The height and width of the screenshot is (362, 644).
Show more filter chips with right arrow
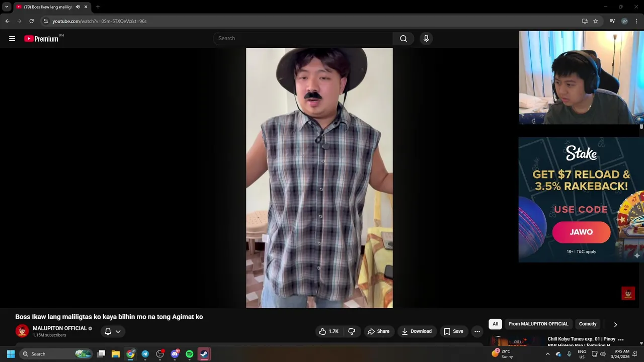(x=615, y=325)
